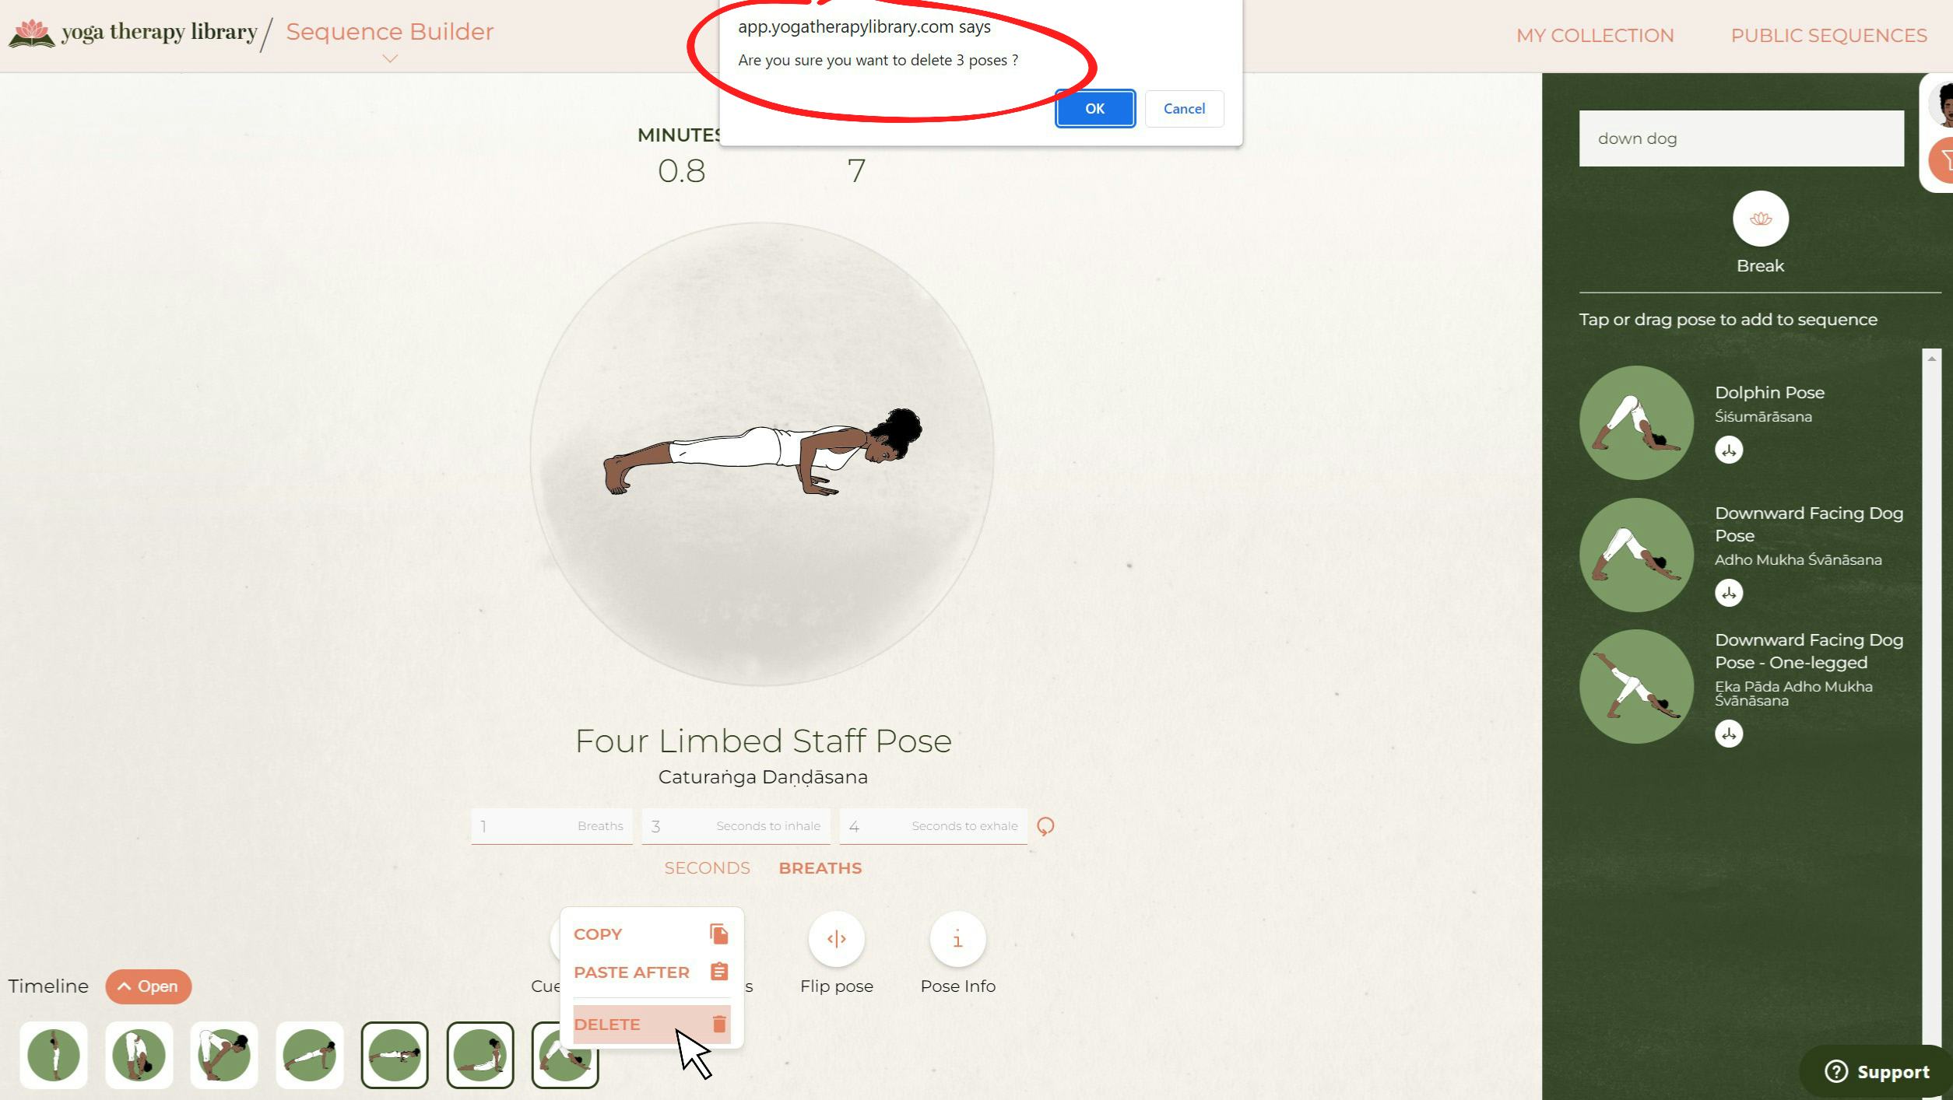Switch timing mode to BREATHS
The image size is (1953, 1100).
[x=820, y=868]
